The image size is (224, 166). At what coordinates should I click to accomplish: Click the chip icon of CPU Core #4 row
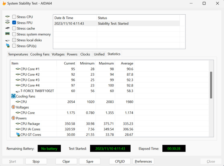[18, 85]
